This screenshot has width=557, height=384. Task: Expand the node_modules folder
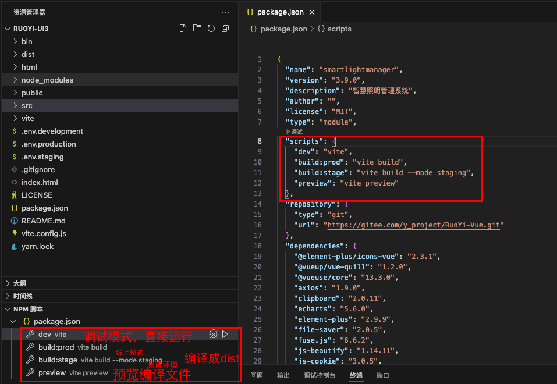(x=15, y=80)
